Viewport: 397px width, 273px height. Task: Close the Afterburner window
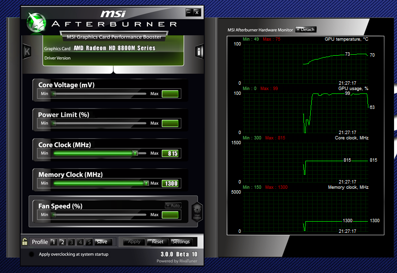[x=197, y=12]
